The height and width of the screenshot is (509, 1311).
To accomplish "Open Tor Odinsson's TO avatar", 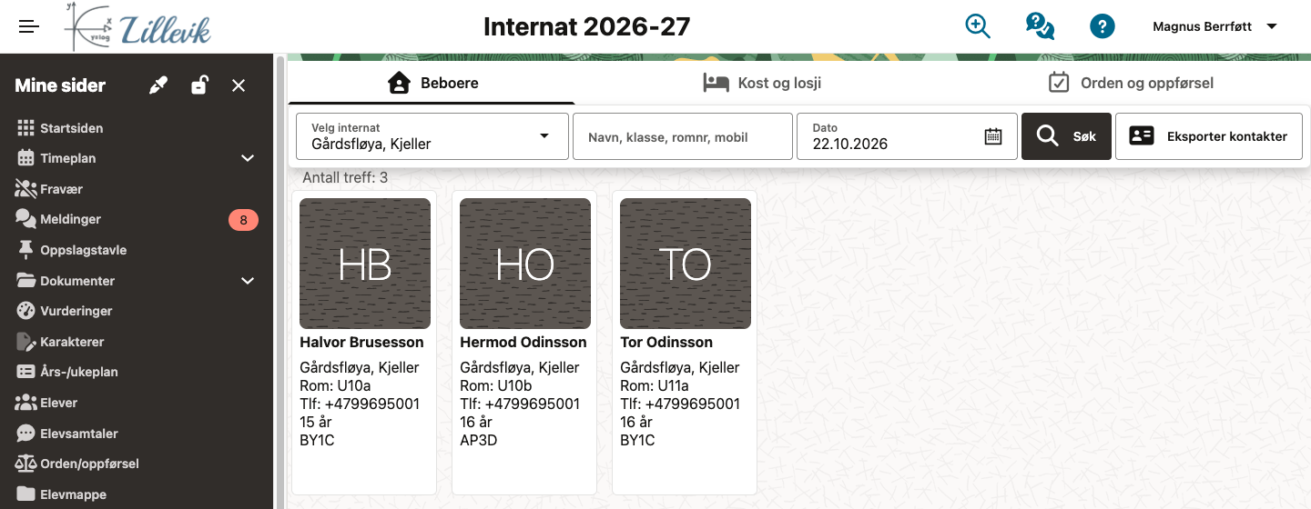I will (686, 264).
